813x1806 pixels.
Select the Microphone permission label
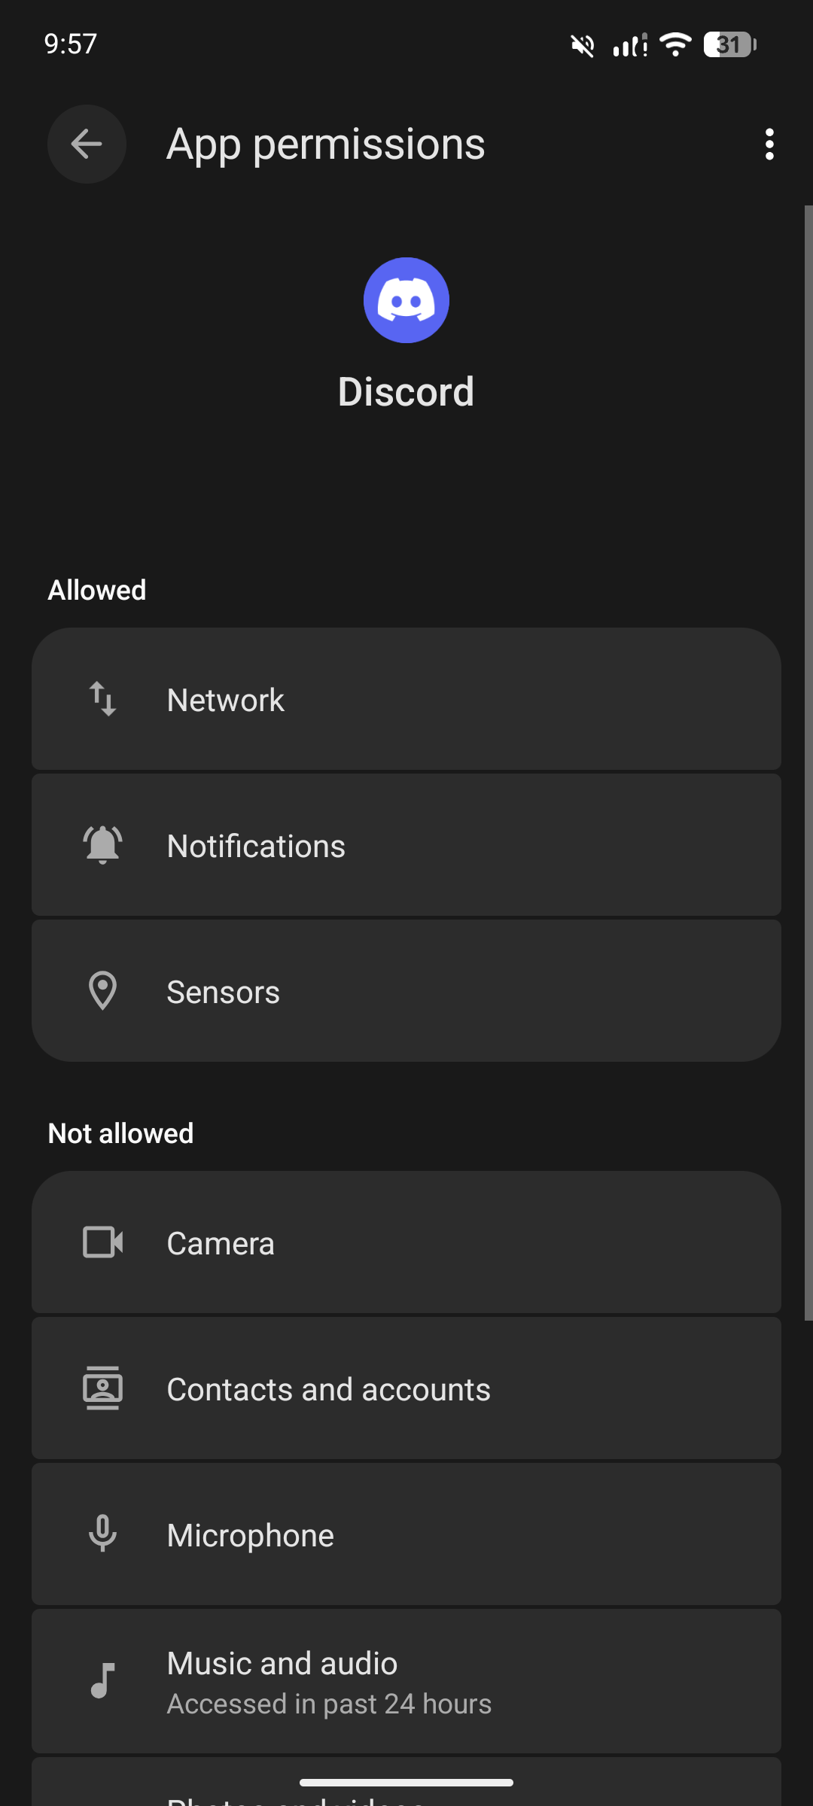[251, 1535]
